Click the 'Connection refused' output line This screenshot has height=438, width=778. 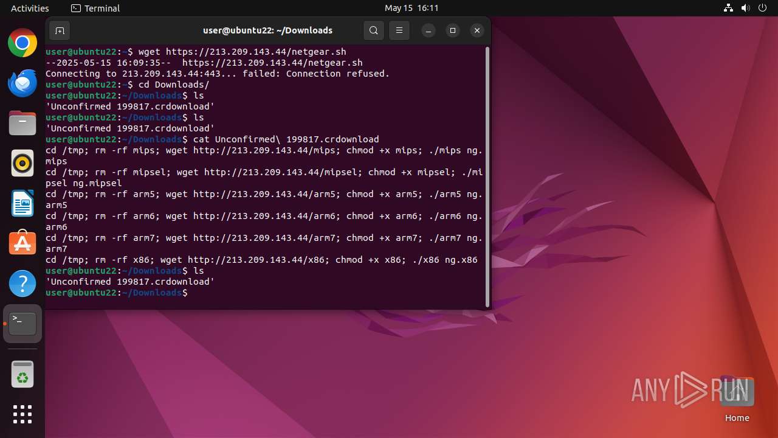pos(218,74)
